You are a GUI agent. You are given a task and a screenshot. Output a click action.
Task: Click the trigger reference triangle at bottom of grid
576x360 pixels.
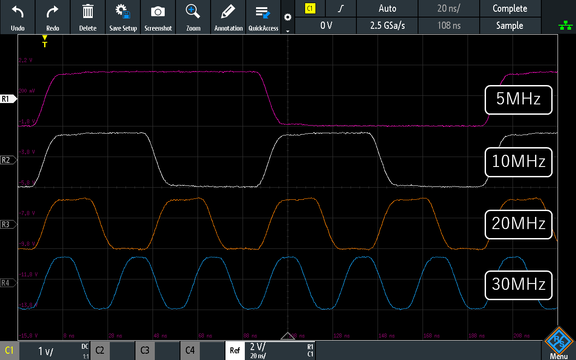(x=288, y=336)
